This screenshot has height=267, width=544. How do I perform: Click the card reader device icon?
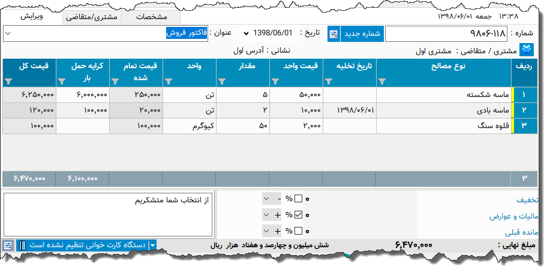[x=22, y=245]
